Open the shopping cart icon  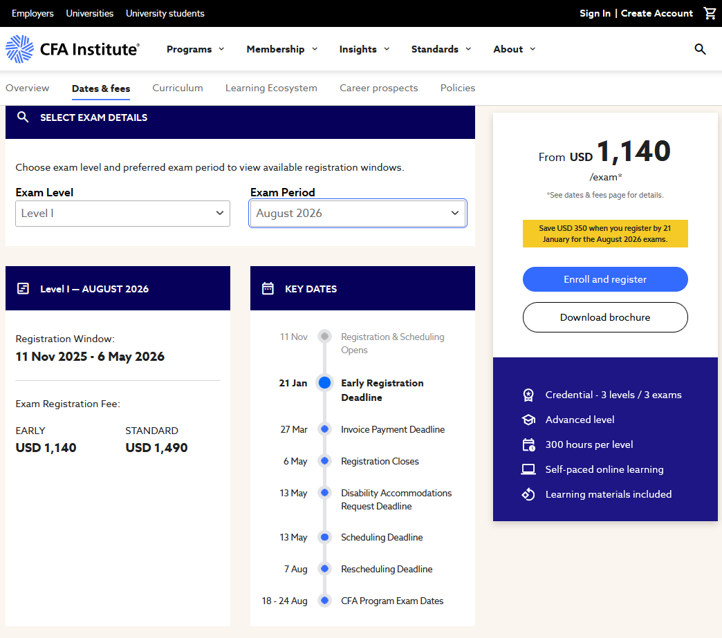pyautogui.click(x=710, y=13)
